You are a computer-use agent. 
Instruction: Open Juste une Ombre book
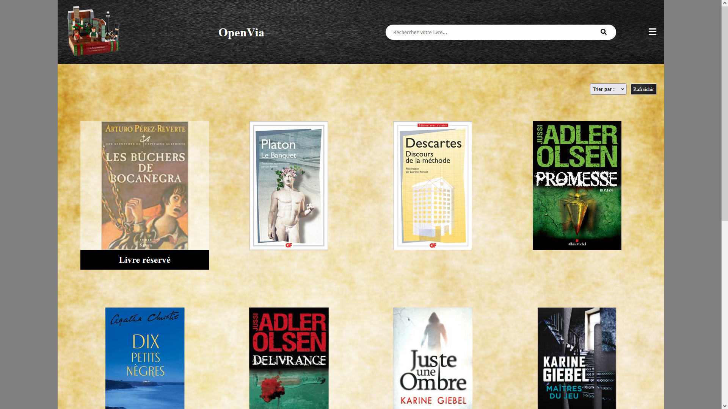point(433,358)
